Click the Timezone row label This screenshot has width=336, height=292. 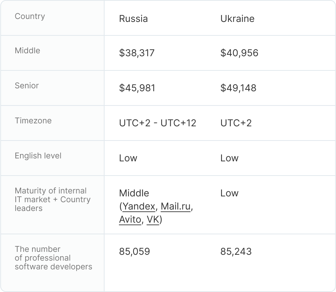[x=33, y=121]
